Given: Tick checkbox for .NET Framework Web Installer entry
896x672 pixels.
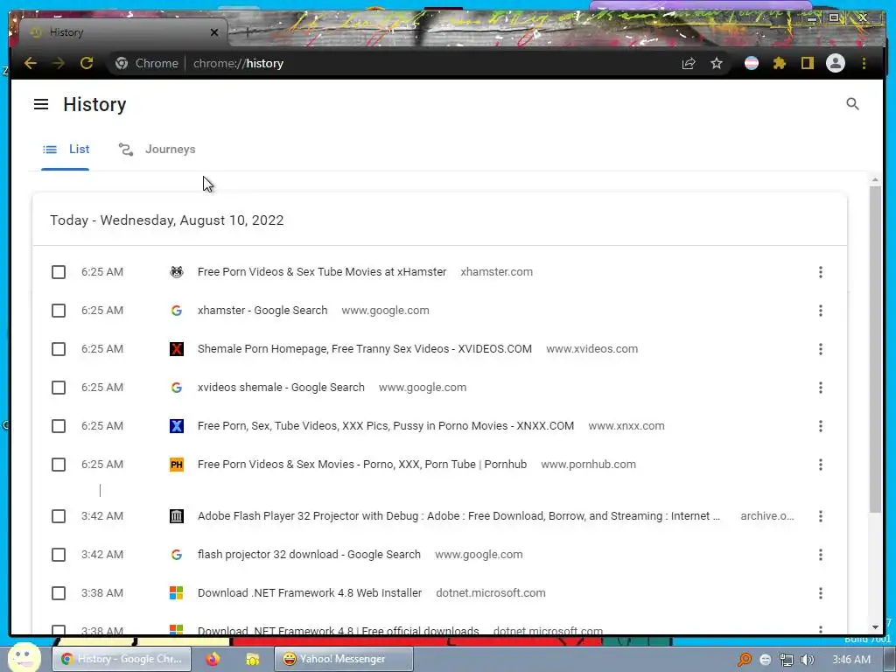Looking at the screenshot, I should (x=59, y=593).
